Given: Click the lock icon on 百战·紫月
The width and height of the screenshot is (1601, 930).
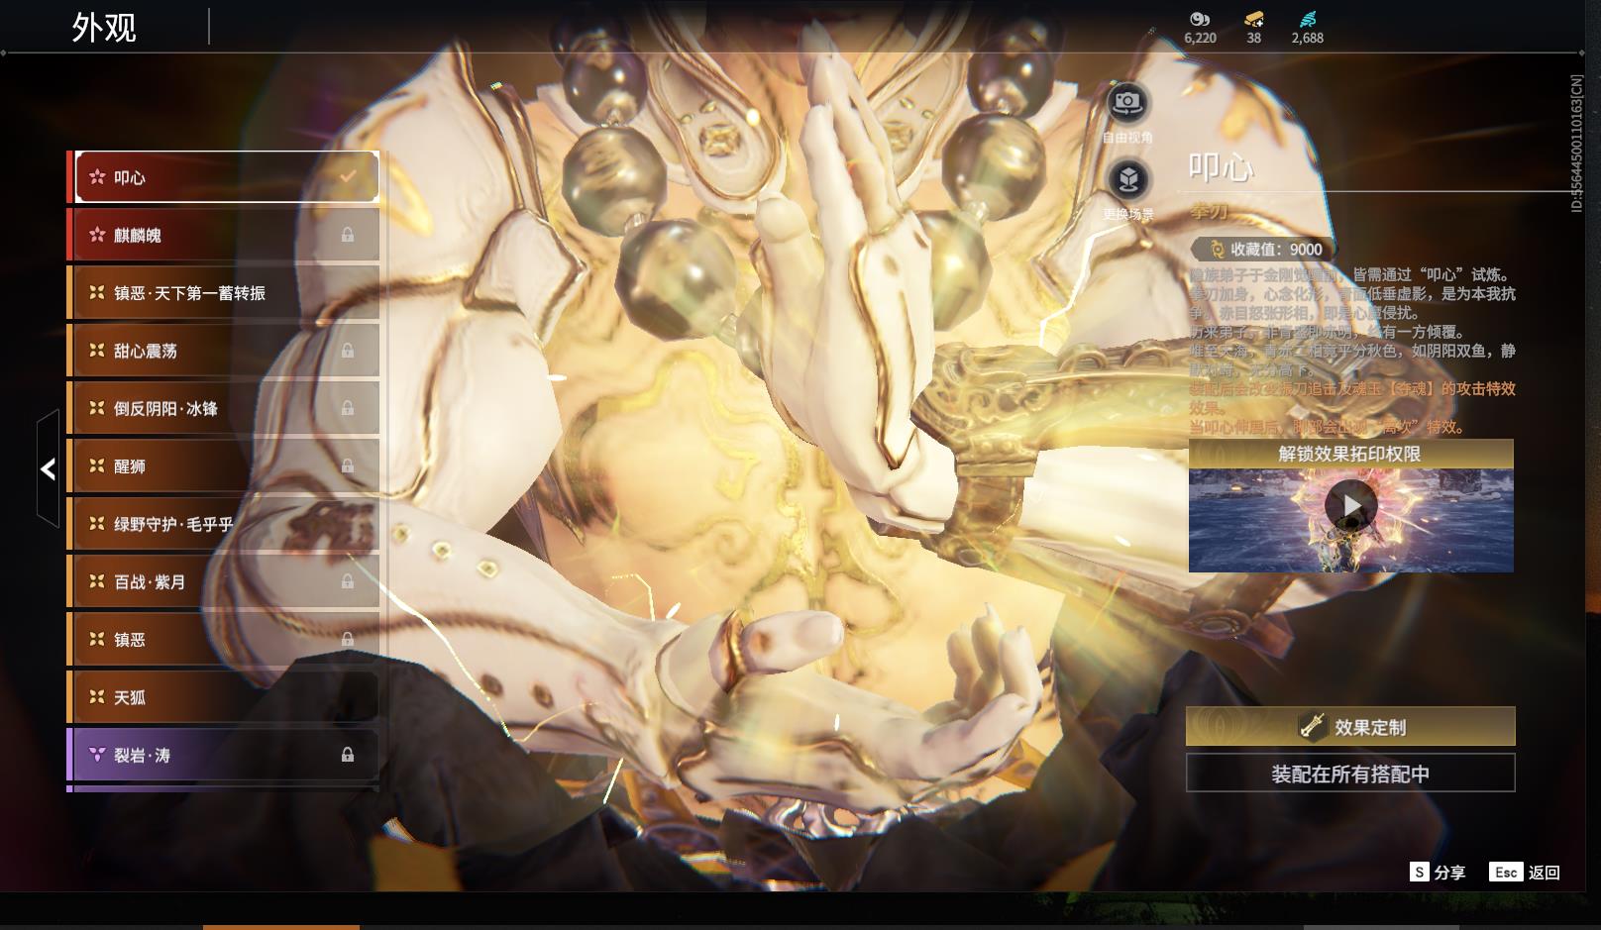Looking at the screenshot, I should point(348,581).
